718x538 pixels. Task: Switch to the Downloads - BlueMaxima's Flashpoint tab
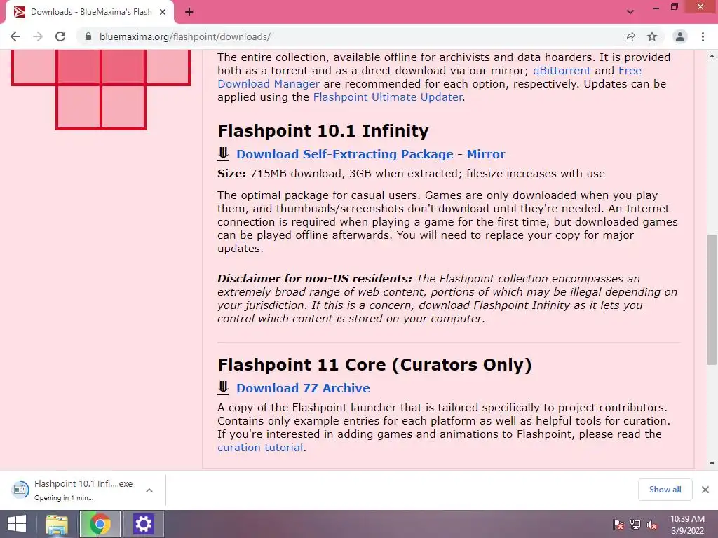[89, 12]
